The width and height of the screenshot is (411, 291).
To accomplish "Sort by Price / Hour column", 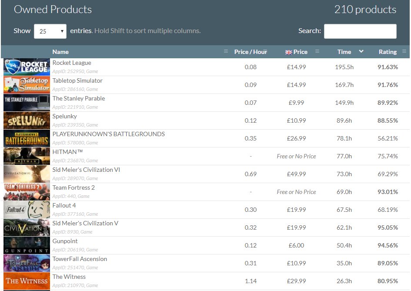I will tap(251, 52).
